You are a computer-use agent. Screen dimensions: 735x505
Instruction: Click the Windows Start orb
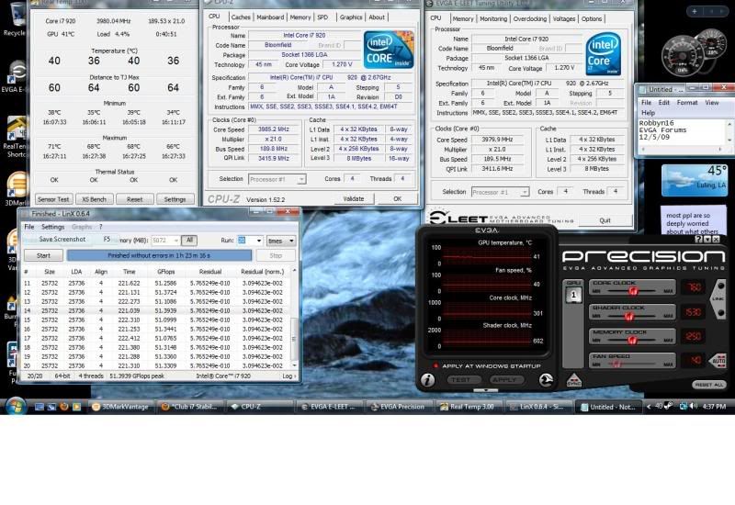[x=16, y=406]
